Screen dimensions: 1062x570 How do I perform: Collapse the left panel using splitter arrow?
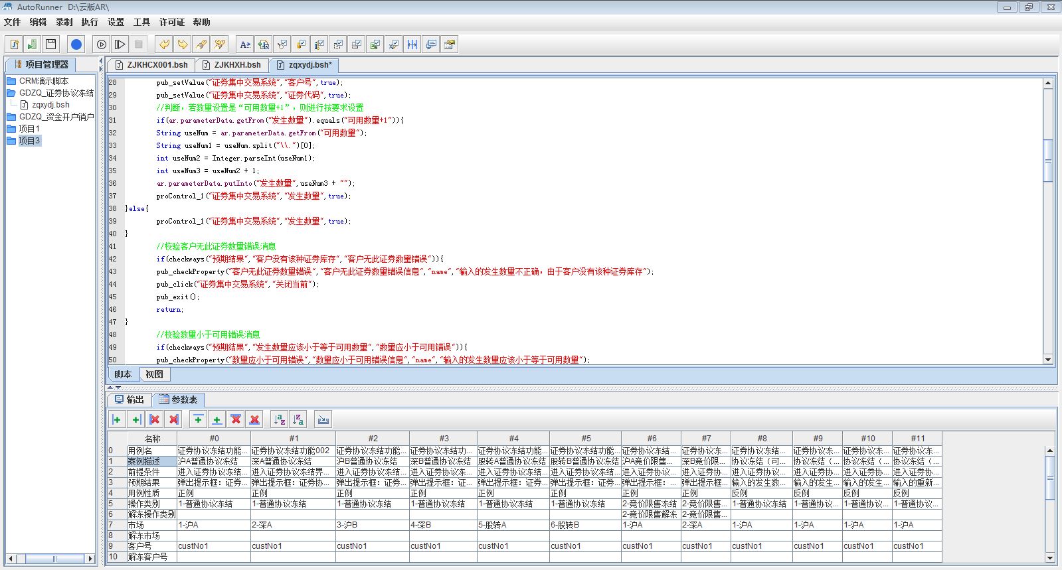click(x=101, y=61)
